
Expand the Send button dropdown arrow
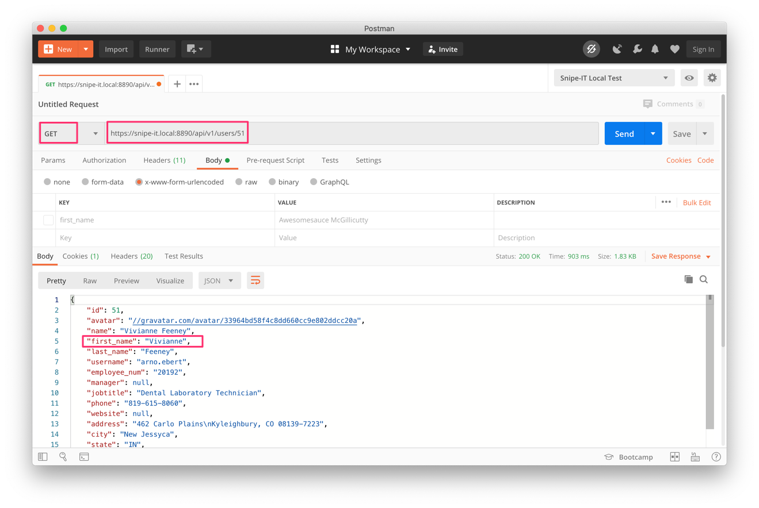point(653,133)
